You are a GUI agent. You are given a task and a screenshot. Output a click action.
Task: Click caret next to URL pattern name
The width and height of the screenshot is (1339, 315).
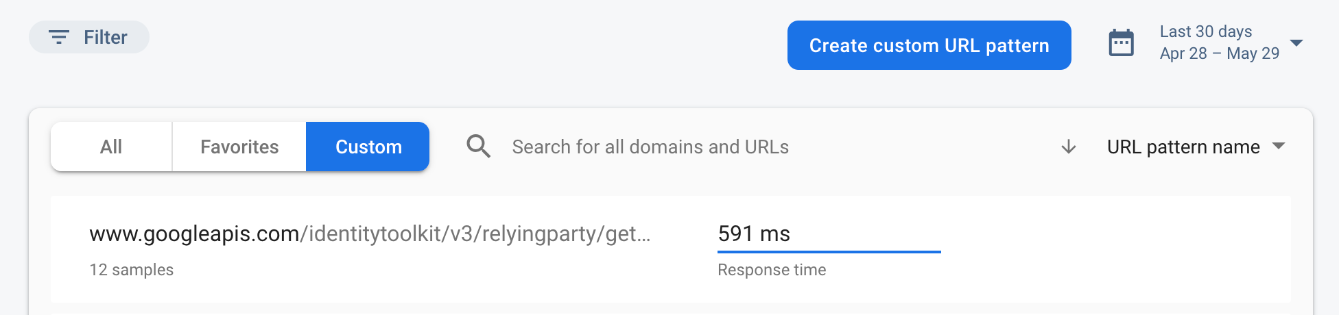click(1278, 146)
